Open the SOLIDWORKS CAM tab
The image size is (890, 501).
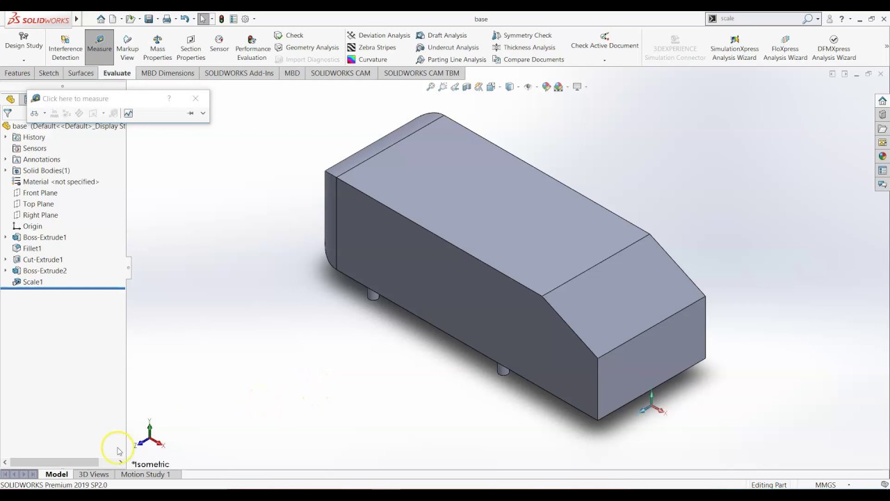point(340,73)
